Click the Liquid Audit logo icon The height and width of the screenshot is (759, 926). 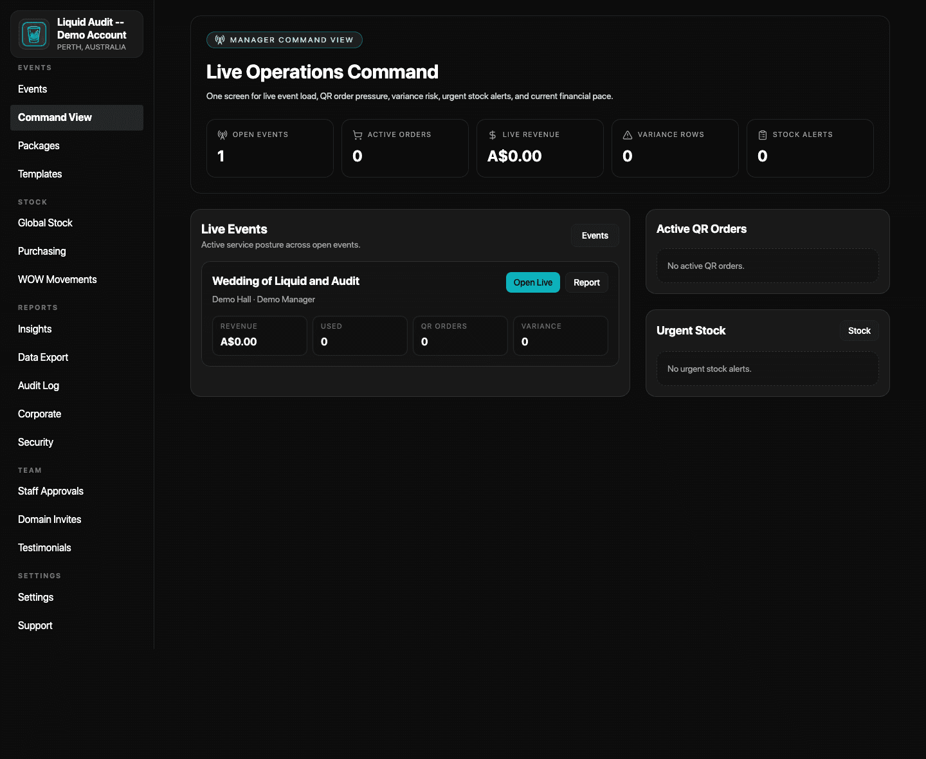tap(34, 34)
